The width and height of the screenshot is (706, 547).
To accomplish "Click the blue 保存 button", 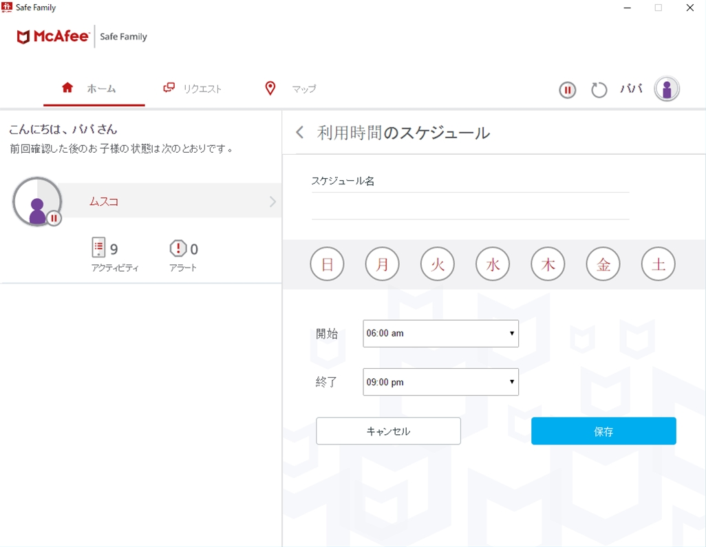I will coord(603,431).
